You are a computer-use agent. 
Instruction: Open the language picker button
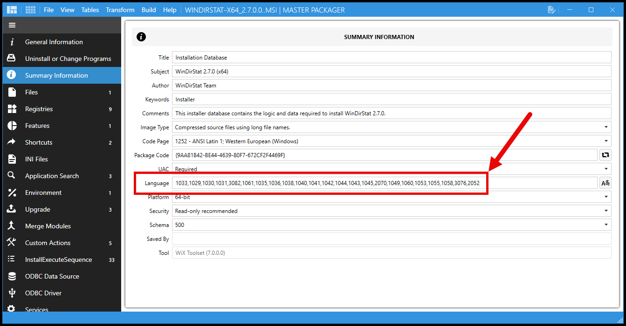[x=605, y=183]
